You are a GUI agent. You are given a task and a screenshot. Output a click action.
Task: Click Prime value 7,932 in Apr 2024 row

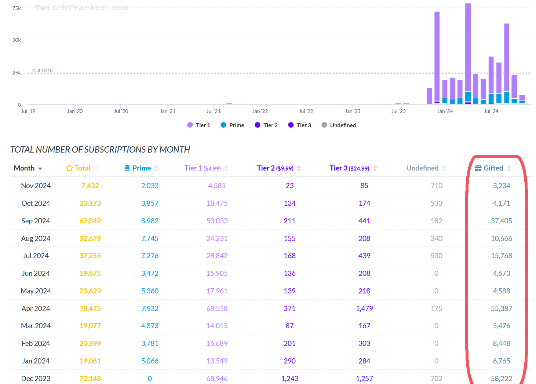(150, 308)
